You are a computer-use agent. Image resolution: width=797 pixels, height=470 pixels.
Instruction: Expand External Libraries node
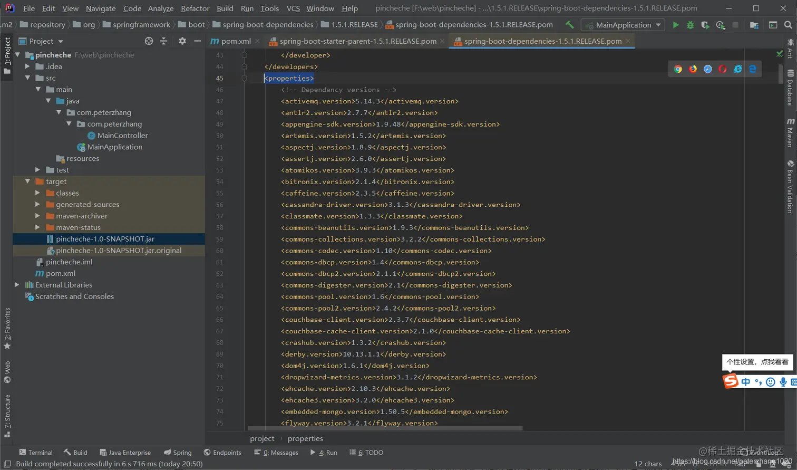tap(17, 285)
